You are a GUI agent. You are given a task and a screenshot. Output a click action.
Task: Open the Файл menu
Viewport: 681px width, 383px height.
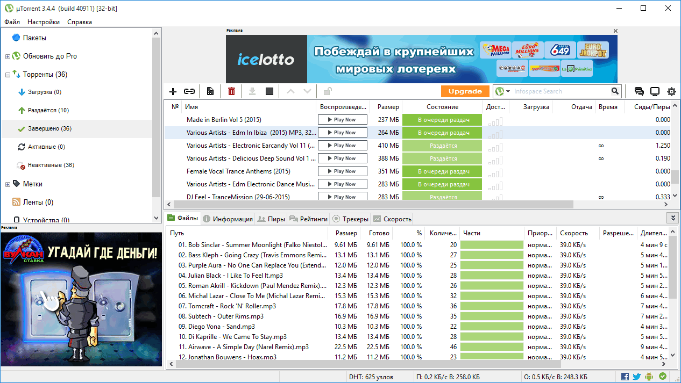tap(12, 22)
